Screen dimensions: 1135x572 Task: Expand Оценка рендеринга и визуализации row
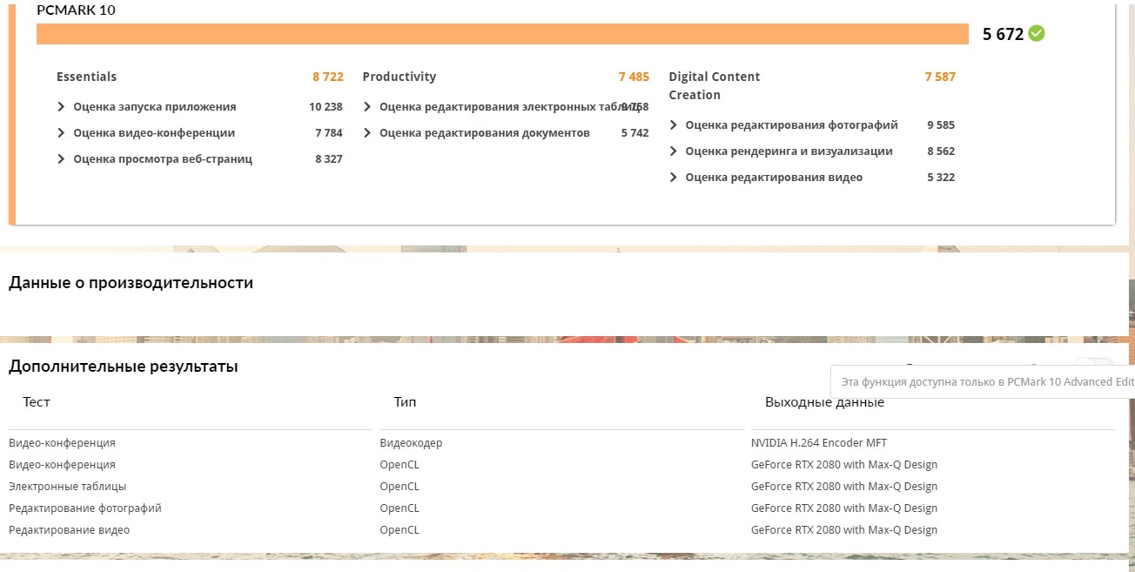(674, 151)
